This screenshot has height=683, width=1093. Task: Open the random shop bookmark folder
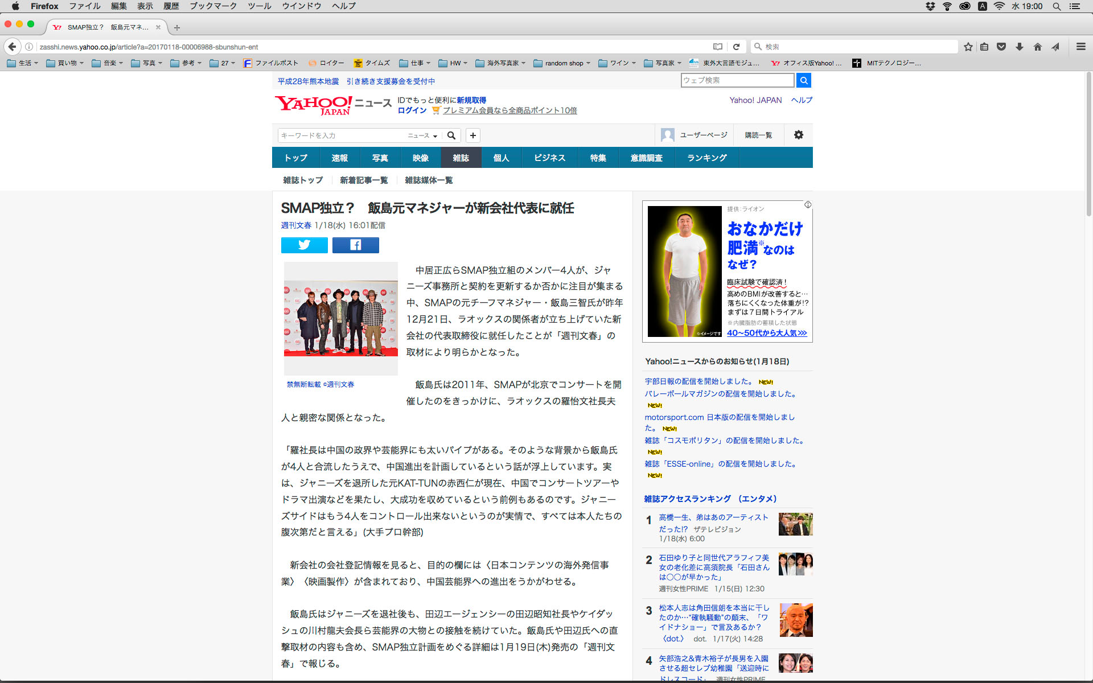coord(562,63)
